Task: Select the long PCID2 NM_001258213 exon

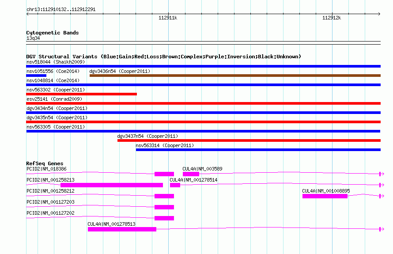Action: tap(112, 185)
